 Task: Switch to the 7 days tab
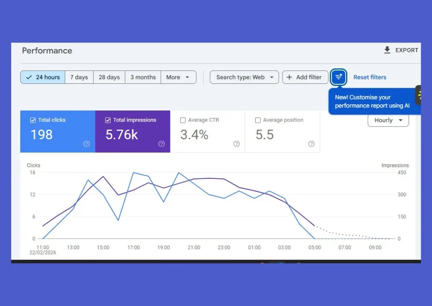[x=79, y=77]
